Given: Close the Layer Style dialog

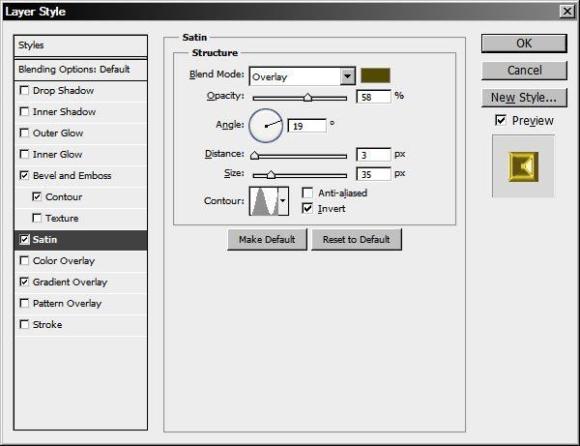Looking at the screenshot, I should 567,12.
